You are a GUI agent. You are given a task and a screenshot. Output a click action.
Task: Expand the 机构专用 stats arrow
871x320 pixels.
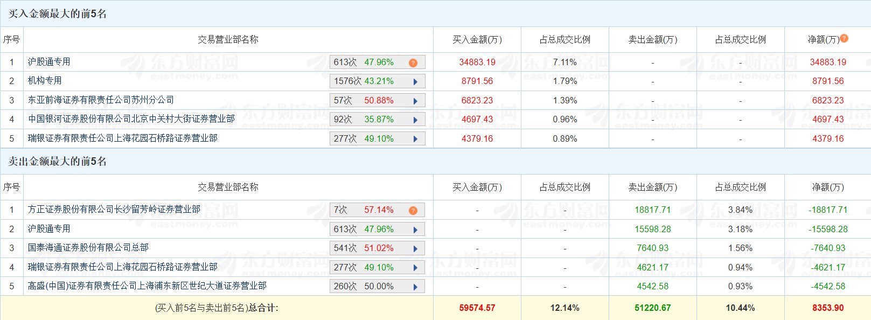415,82
